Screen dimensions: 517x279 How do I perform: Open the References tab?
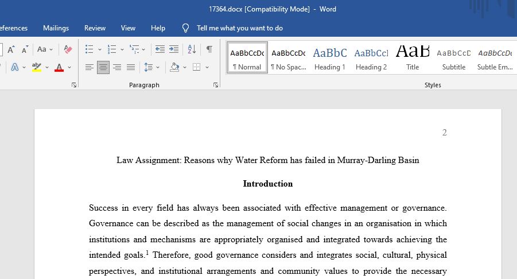point(14,28)
